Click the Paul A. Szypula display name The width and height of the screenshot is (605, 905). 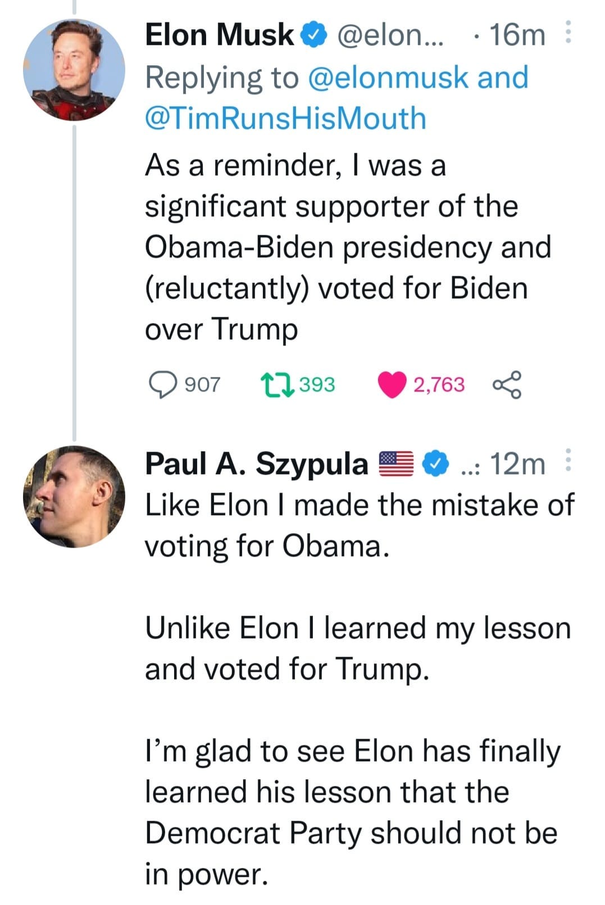pos(256,464)
